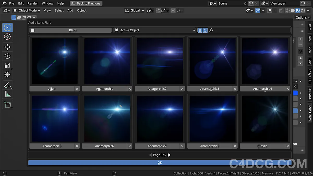Click the OK button to confirm
The width and height of the screenshot is (313, 176).
(160, 162)
